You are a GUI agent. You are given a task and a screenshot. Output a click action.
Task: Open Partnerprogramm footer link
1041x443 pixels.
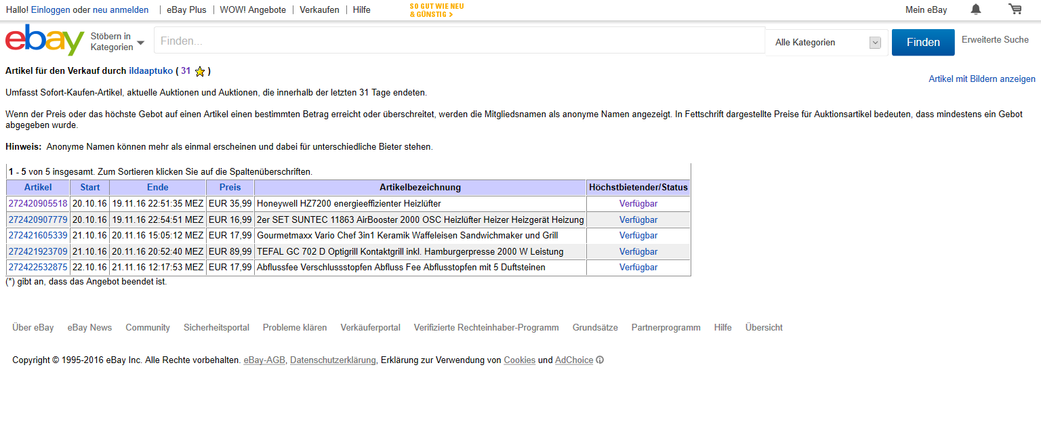(666, 327)
